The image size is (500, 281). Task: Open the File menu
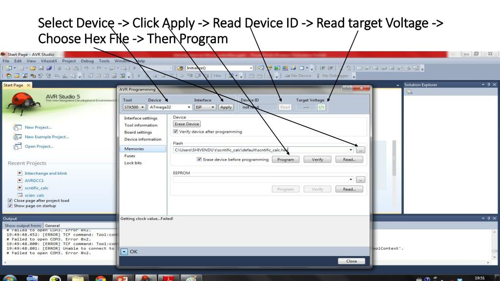click(6, 61)
